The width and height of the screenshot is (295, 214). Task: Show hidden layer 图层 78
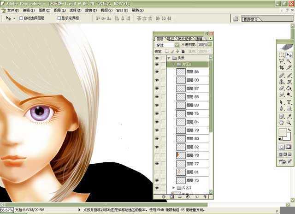click(x=157, y=155)
